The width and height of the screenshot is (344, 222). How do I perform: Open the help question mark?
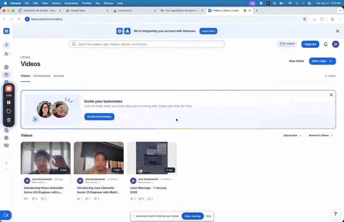click(x=335, y=214)
